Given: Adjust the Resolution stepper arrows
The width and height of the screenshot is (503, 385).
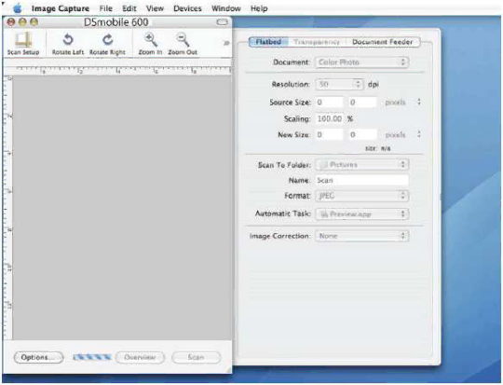Looking at the screenshot, I should tap(358, 85).
